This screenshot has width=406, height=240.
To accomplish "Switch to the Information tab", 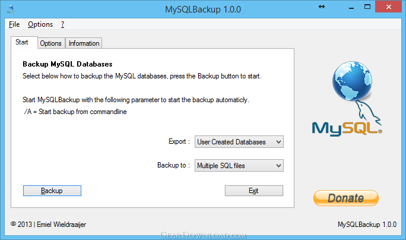I will pos(84,43).
